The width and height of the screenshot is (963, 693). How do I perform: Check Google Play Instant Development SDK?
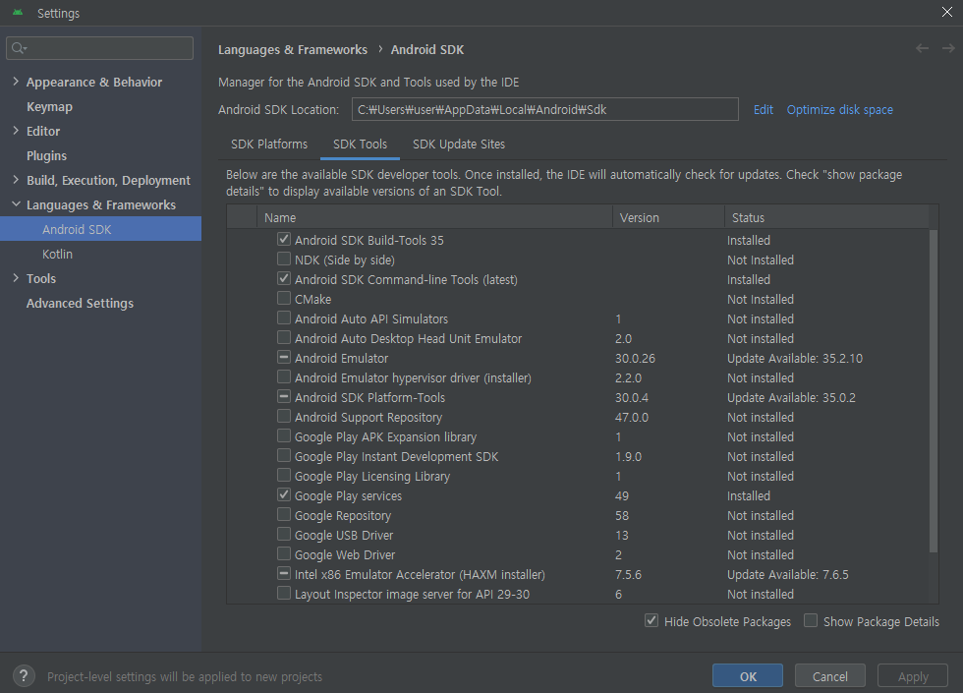tap(284, 455)
